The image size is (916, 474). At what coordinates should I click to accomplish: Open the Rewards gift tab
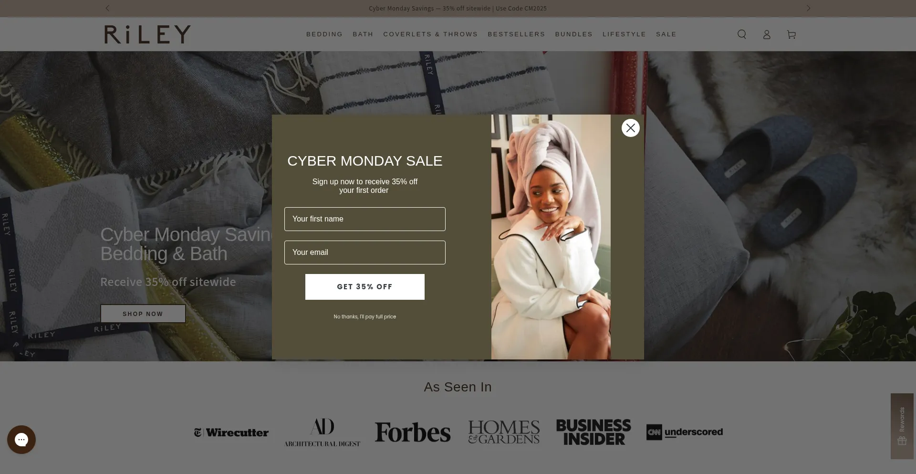[902, 426]
